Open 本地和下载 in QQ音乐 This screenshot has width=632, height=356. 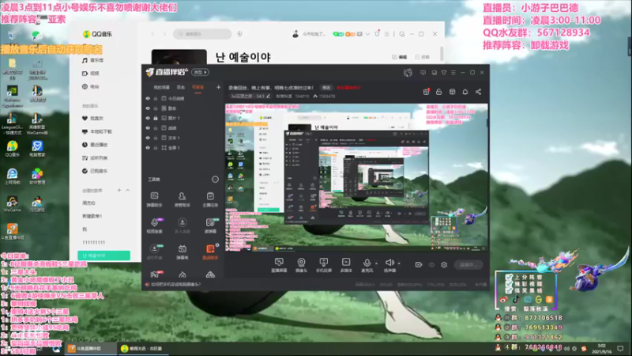[x=96, y=131]
